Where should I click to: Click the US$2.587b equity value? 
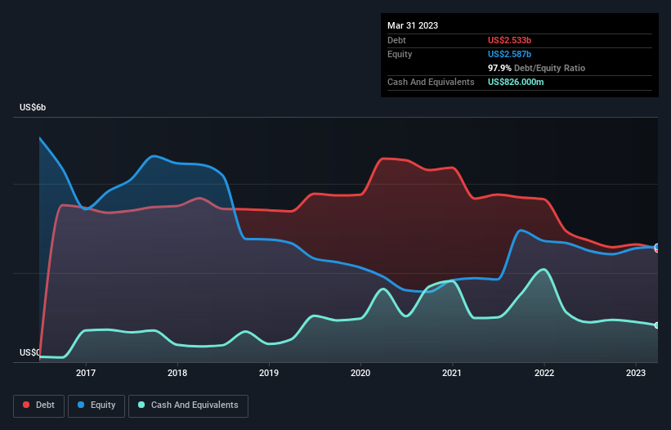click(x=510, y=54)
